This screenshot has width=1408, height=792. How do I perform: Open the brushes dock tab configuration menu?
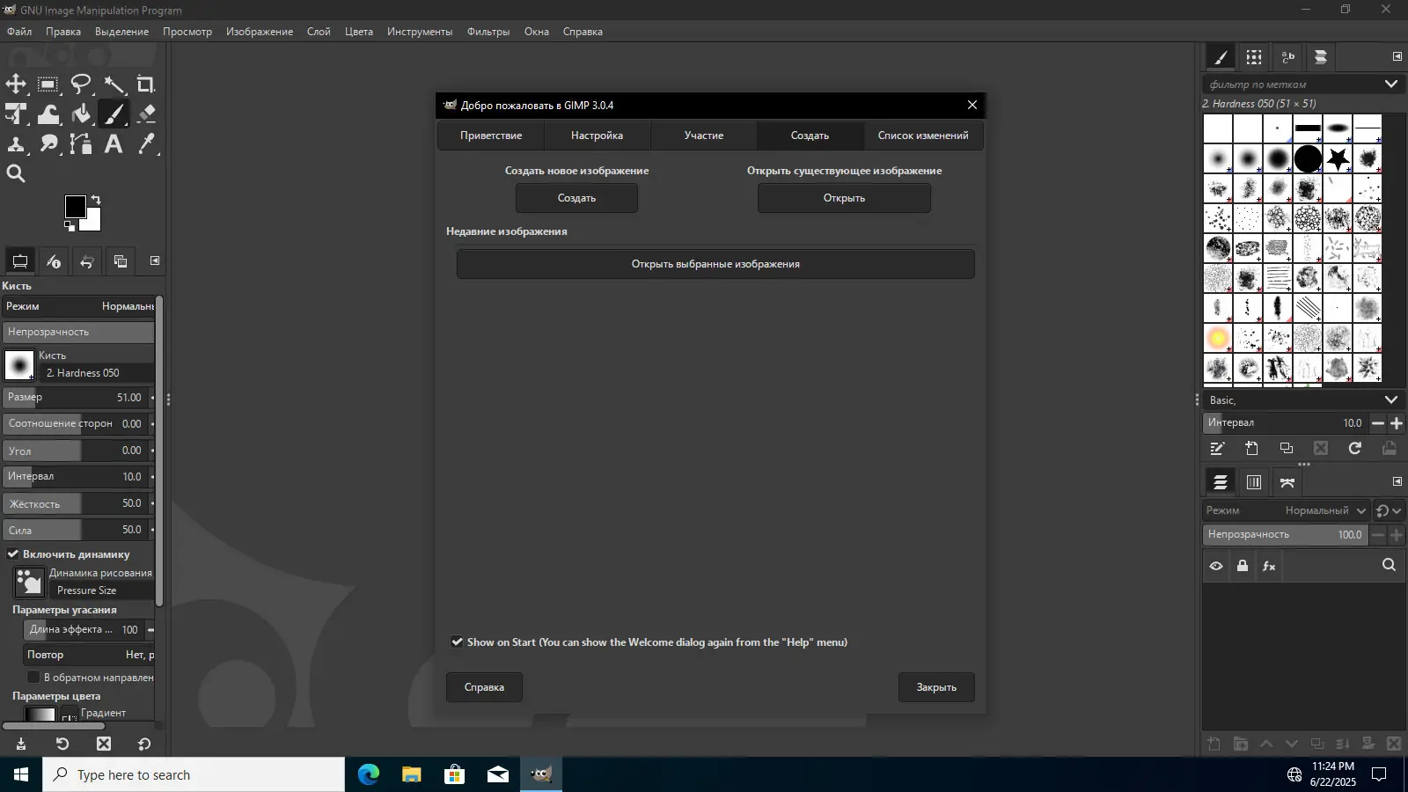[1397, 57]
